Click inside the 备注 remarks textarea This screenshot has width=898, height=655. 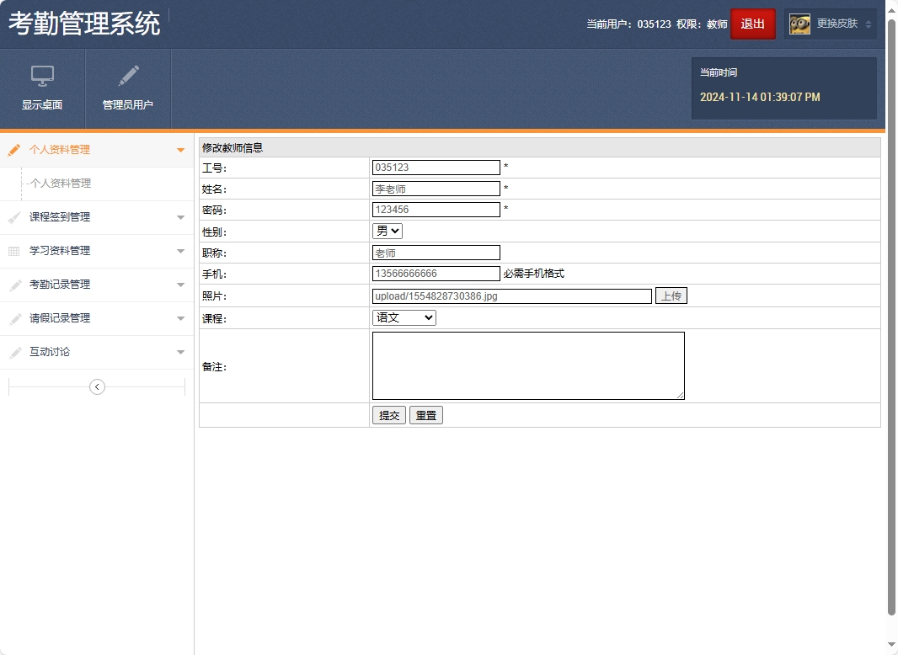(528, 364)
